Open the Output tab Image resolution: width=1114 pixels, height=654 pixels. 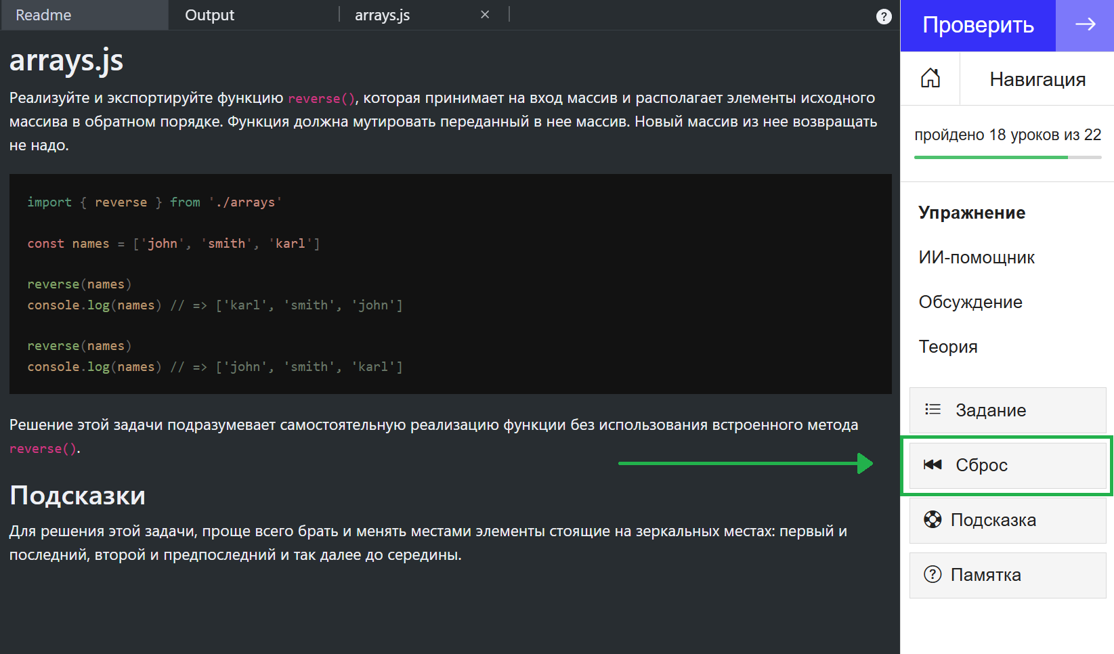coord(210,15)
